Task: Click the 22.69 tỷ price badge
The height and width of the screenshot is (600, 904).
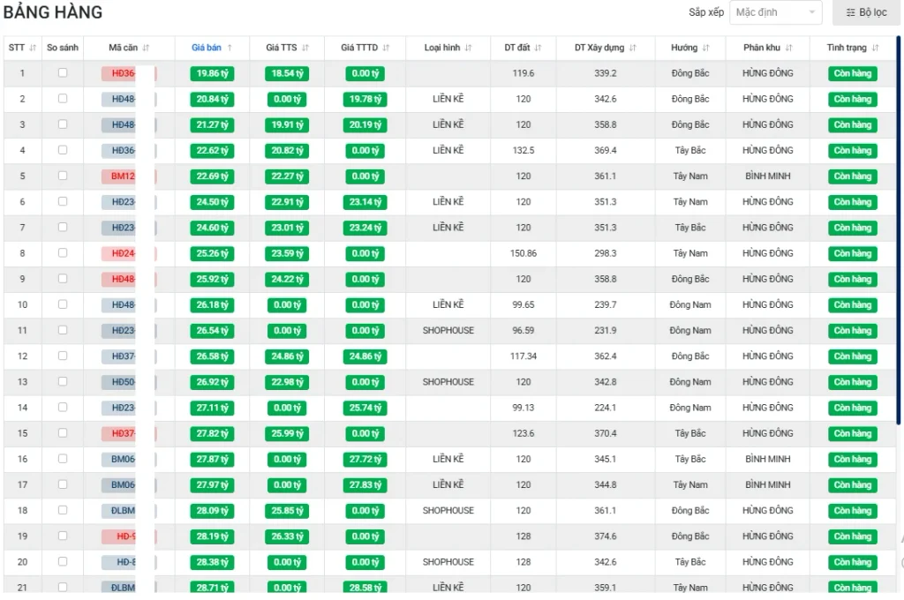Action: [212, 176]
